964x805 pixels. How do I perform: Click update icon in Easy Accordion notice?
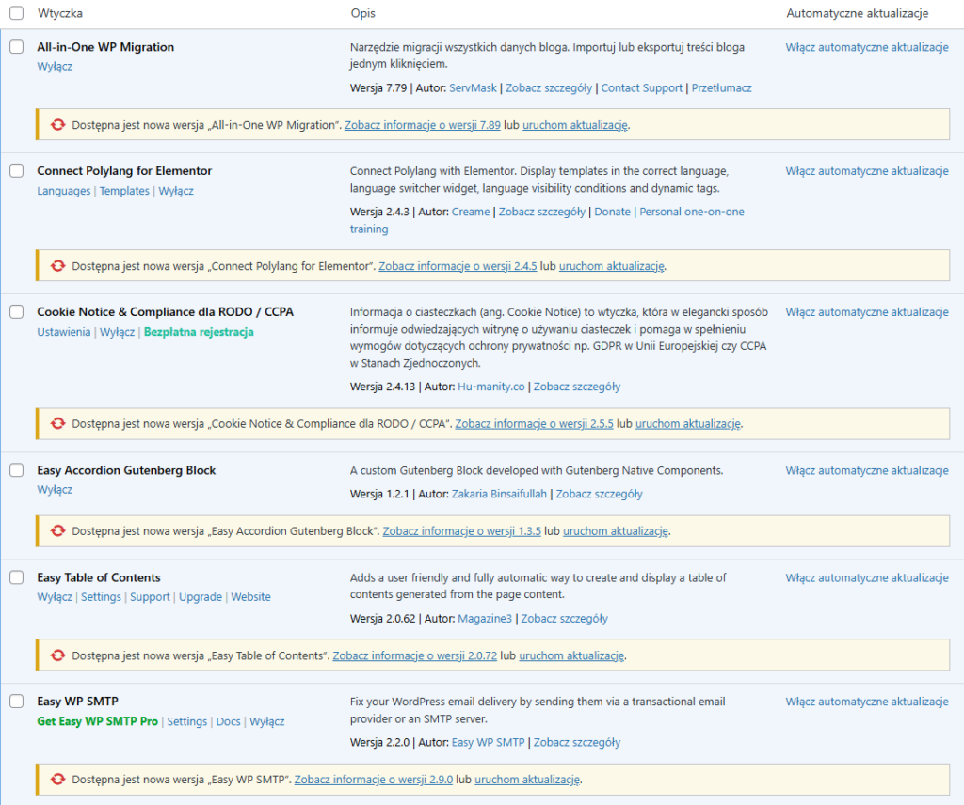(x=58, y=531)
